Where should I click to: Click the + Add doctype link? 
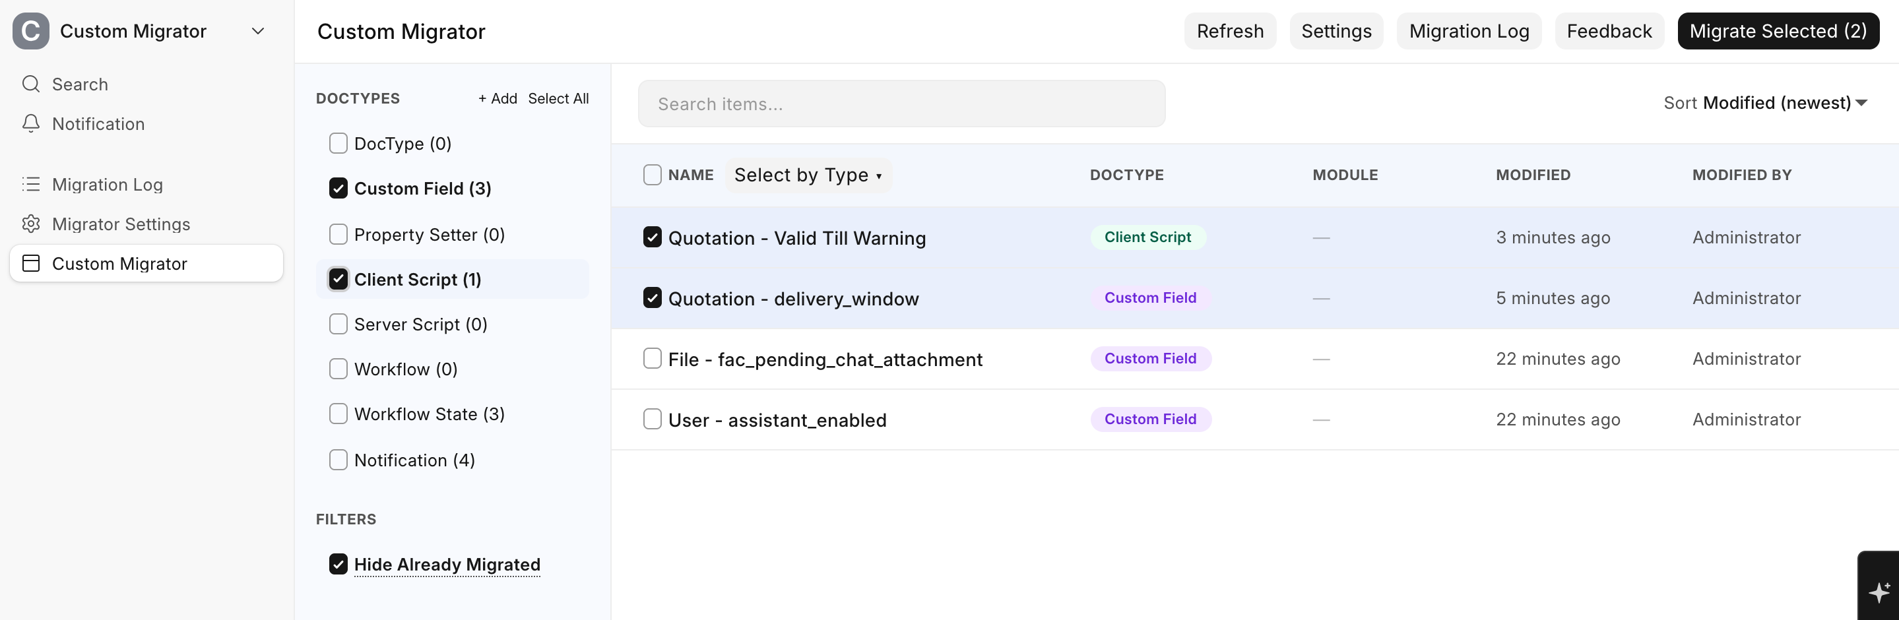(498, 99)
